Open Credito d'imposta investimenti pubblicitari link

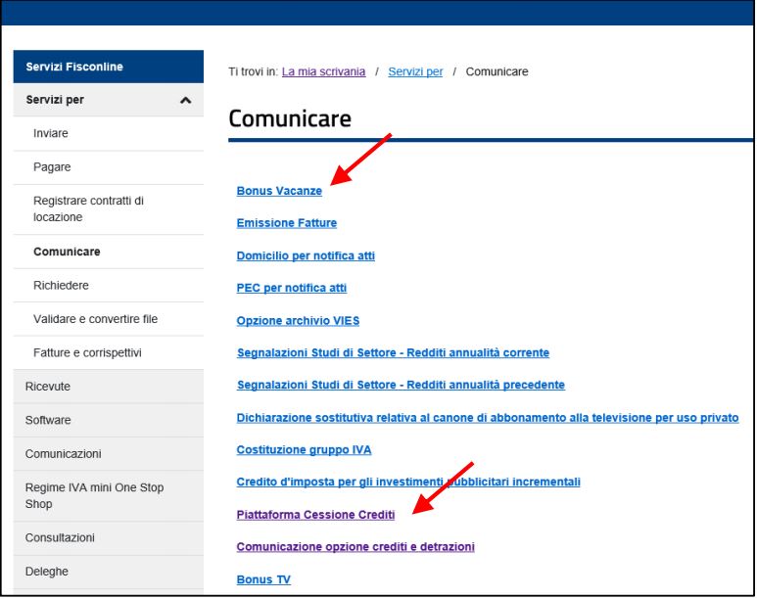(x=408, y=483)
